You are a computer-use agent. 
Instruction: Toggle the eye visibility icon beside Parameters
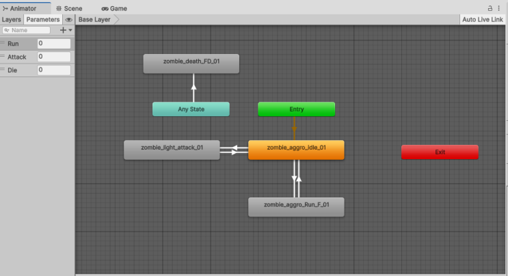coord(68,20)
